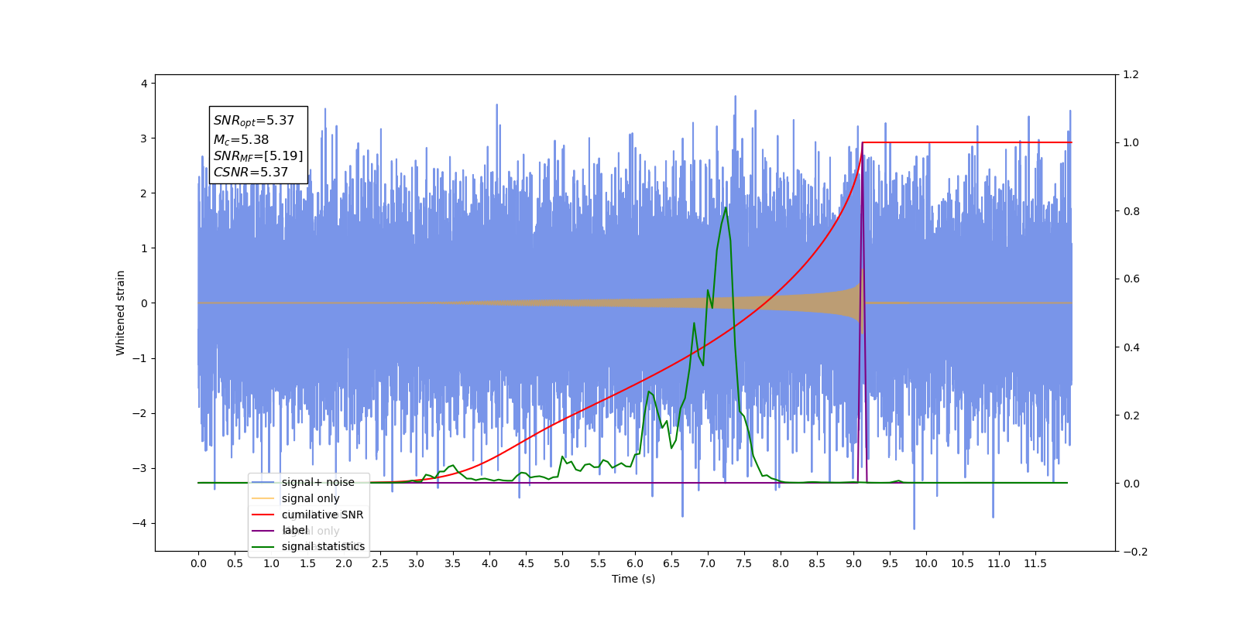Click the time-axis tick label 3.5
This screenshot has width=1239, height=619.
point(453,563)
